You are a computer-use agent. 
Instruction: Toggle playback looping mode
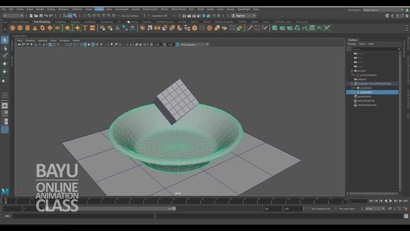pyautogui.click(x=390, y=209)
